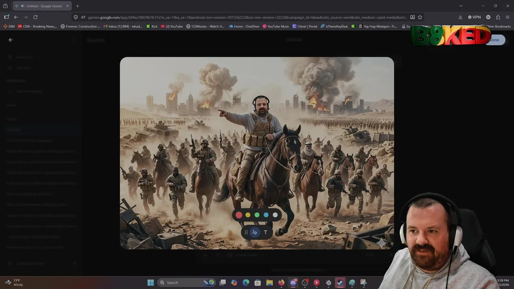Select the Untitled - Google Gemini tab
This screenshot has height=289, width=514.
tap(42, 6)
